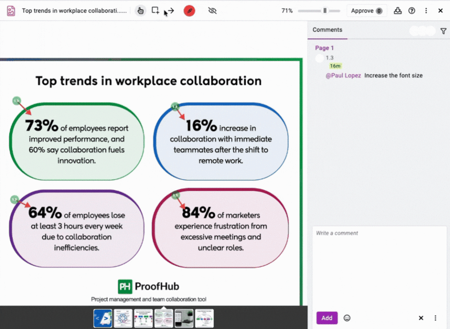450x329 pixels.
Task: Open comment box more options menu
Action: (x=435, y=318)
